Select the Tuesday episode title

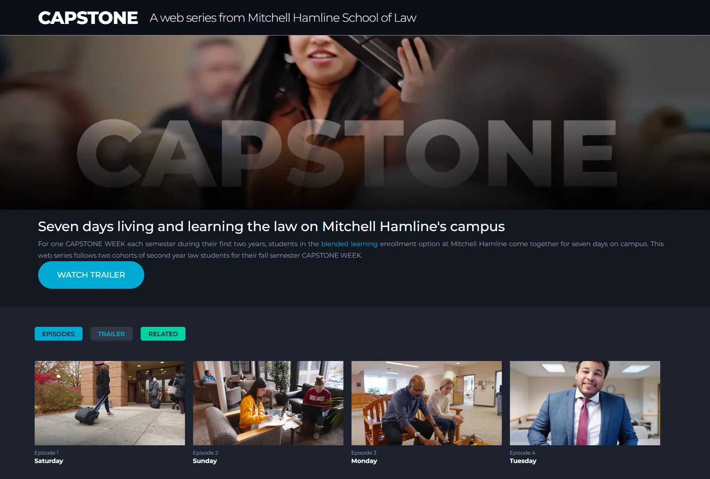click(523, 461)
